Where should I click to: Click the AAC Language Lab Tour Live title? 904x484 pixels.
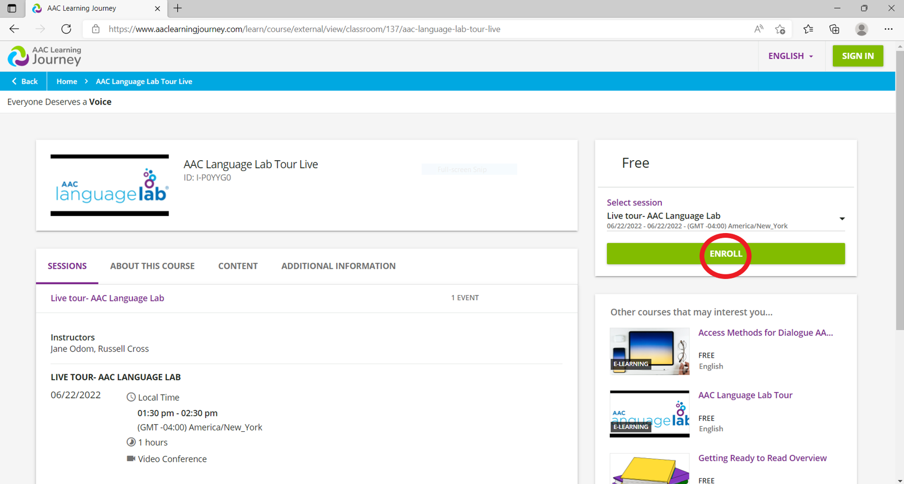coord(251,164)
